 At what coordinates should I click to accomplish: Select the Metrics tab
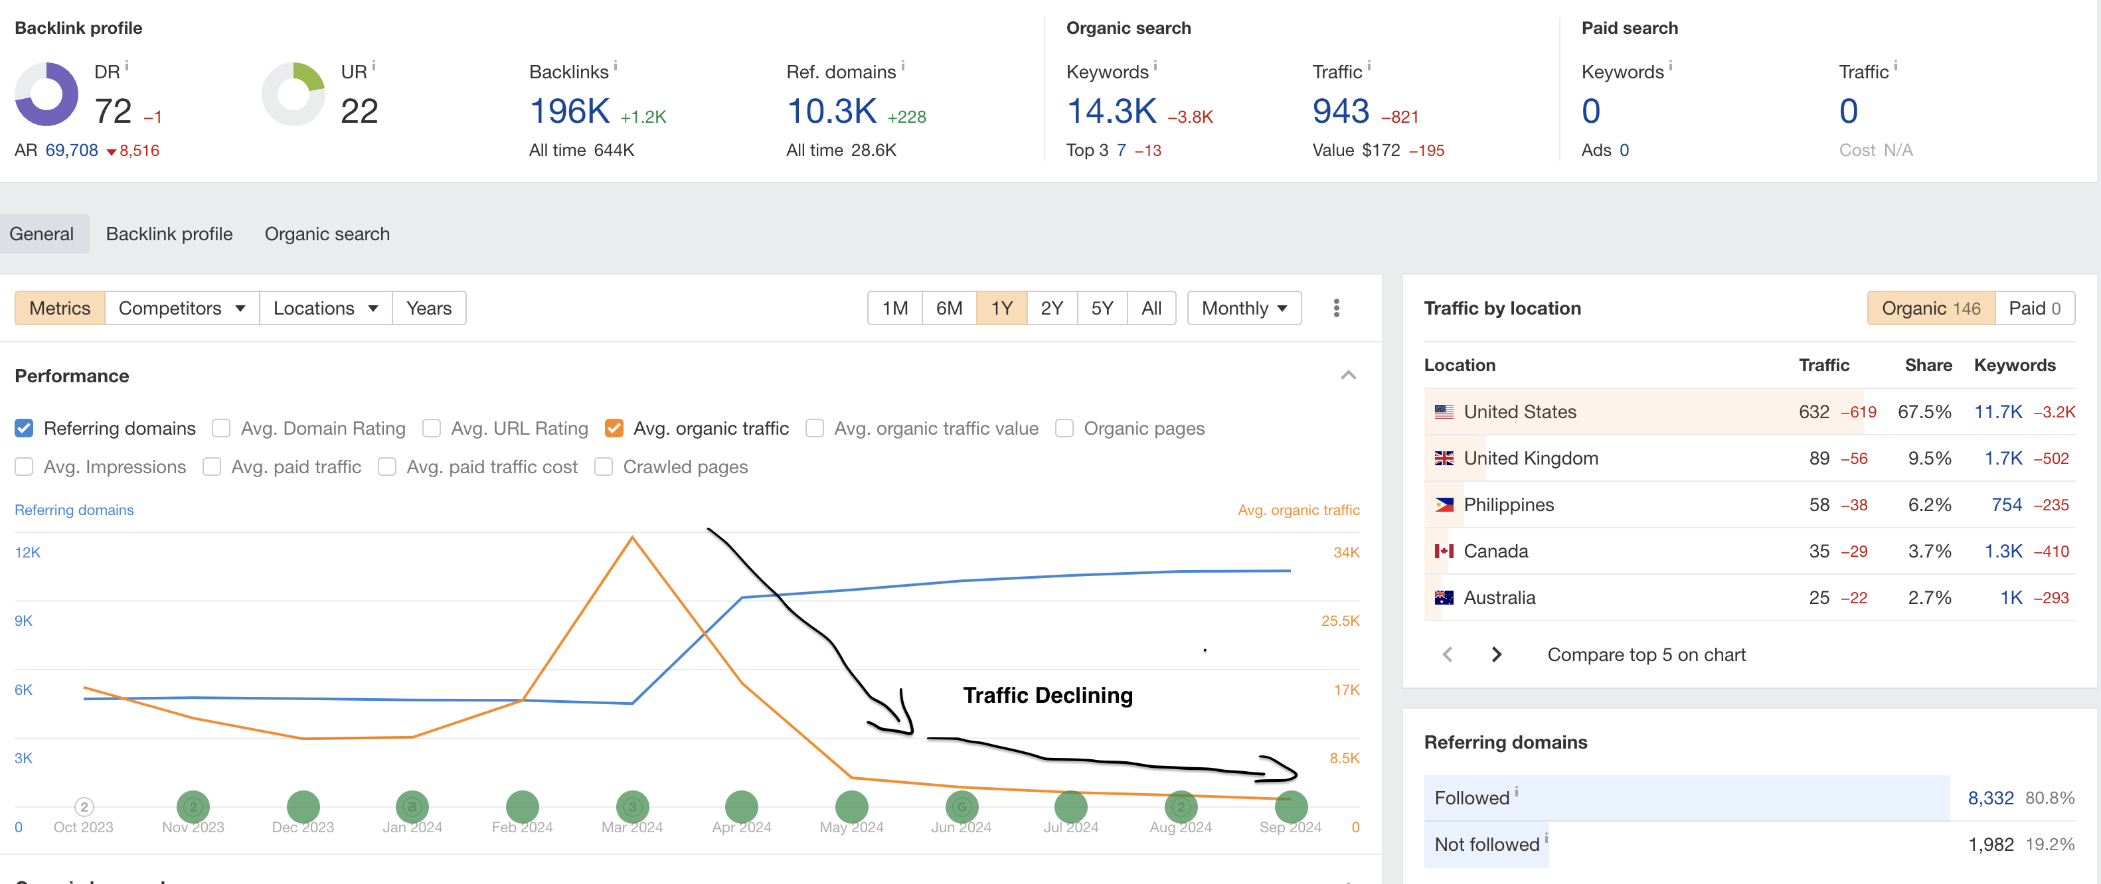(x=60, y=308)
